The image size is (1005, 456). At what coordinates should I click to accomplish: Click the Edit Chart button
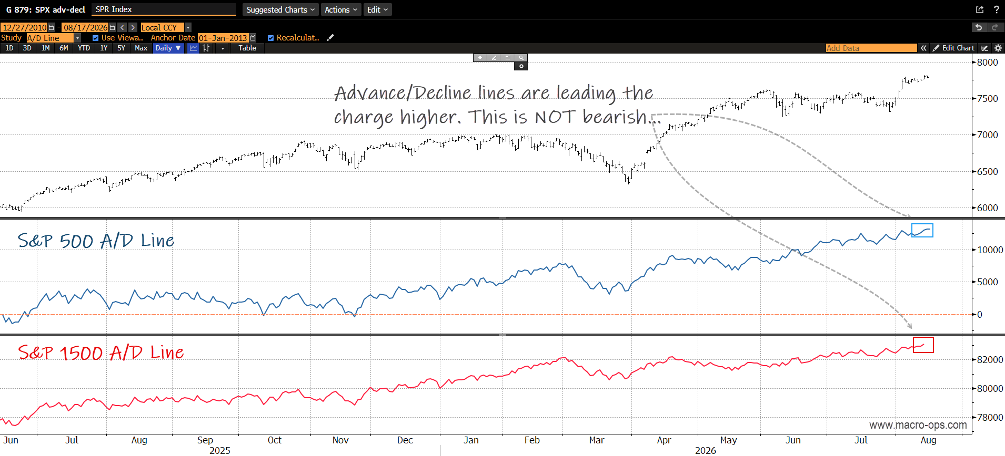[953, 48]
